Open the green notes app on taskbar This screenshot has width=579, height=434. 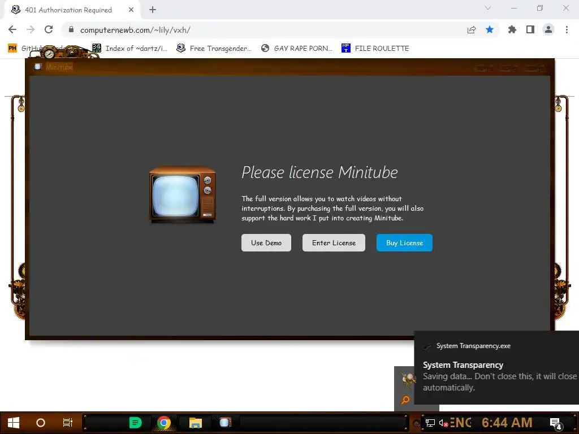click(x=135, y=423)
